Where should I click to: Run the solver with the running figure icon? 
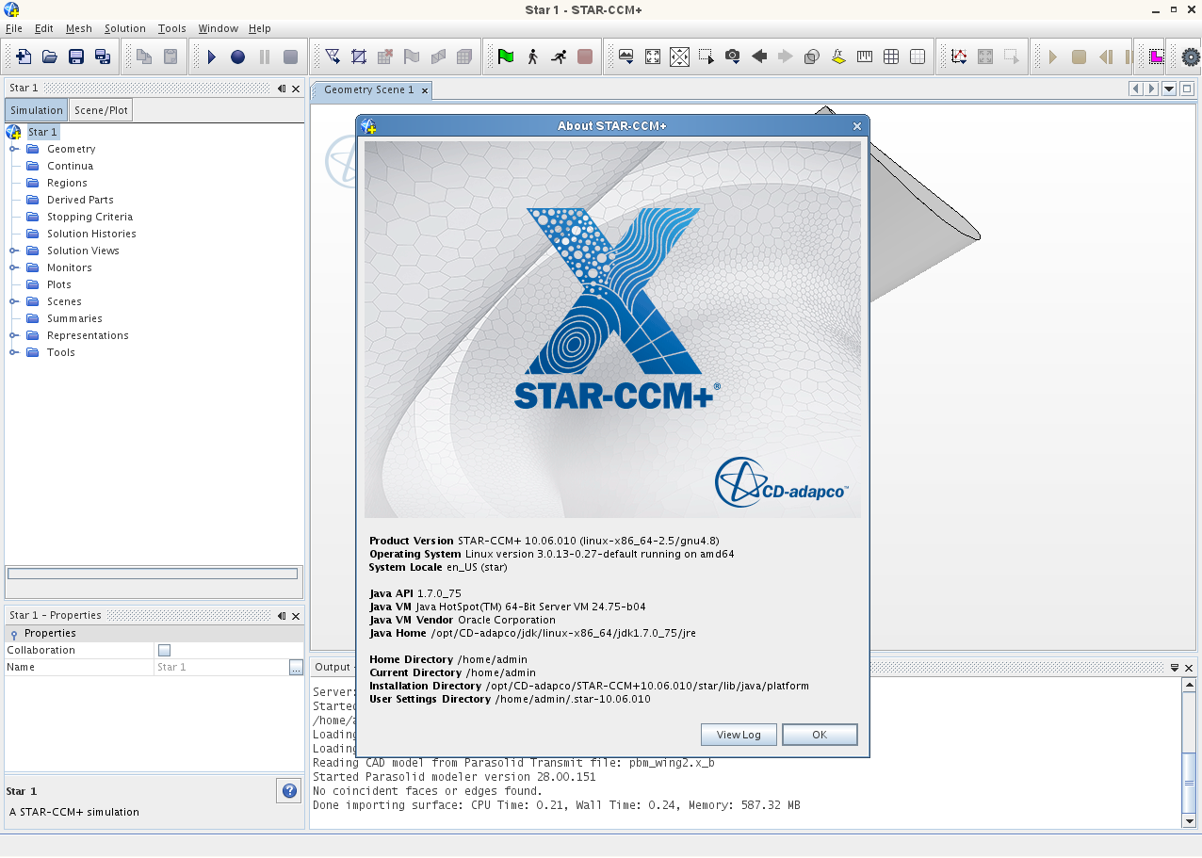click(559, 57)
